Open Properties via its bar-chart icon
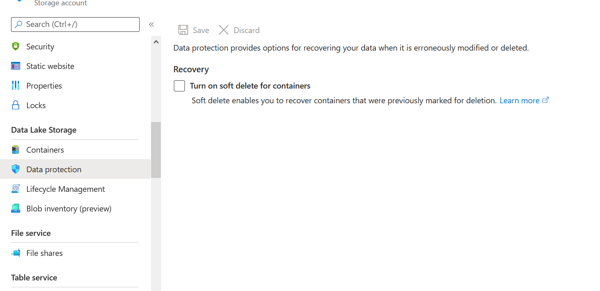 pyautogui.click(x=16, y=85)
